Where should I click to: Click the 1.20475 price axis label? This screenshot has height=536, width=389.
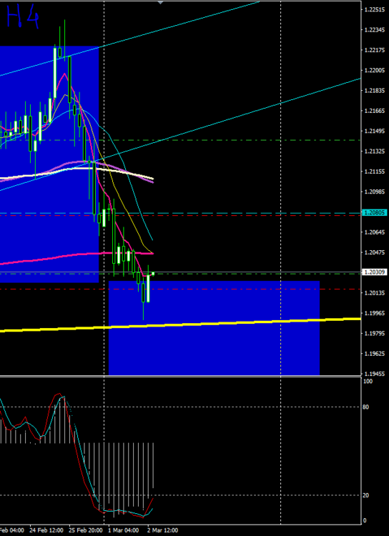coord(375,252)
